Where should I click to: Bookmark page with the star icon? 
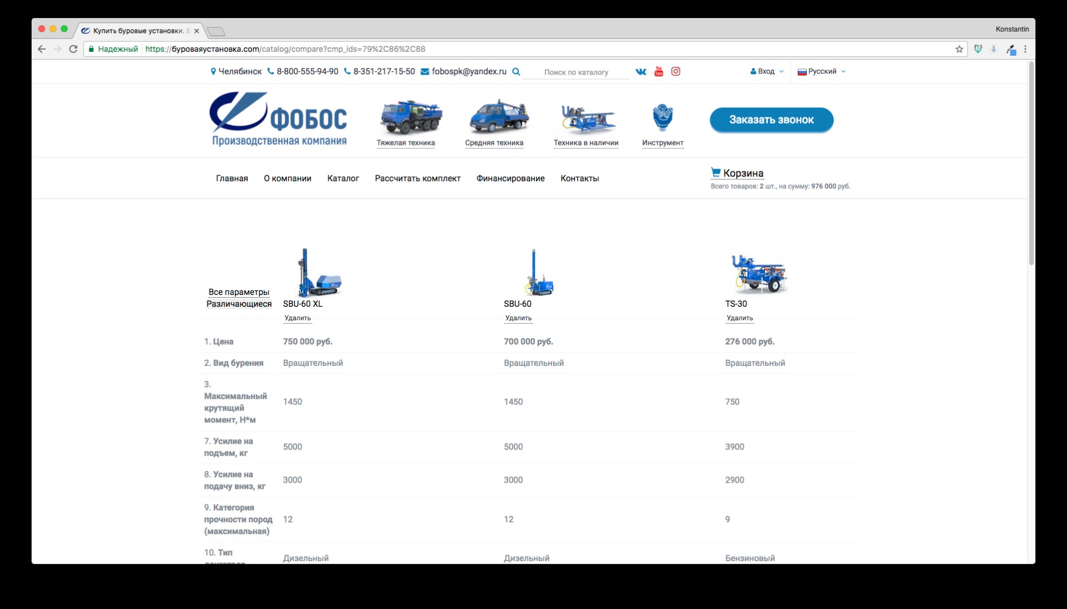959,49
